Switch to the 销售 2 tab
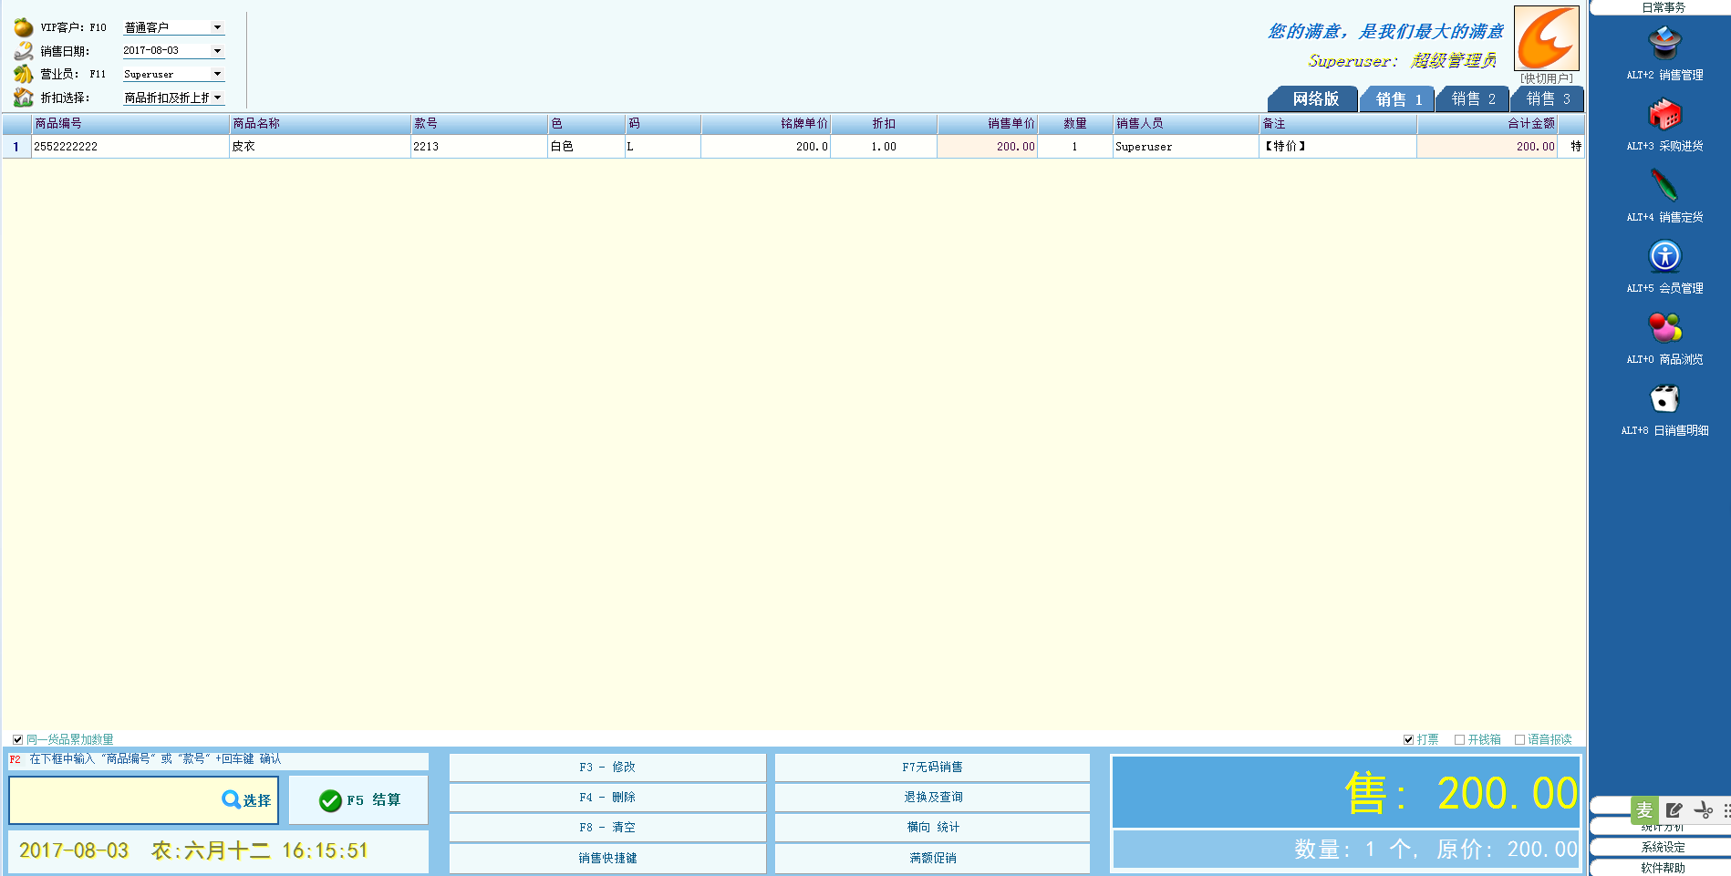Screen dimensions: 1731x876 coord(1473,98)
